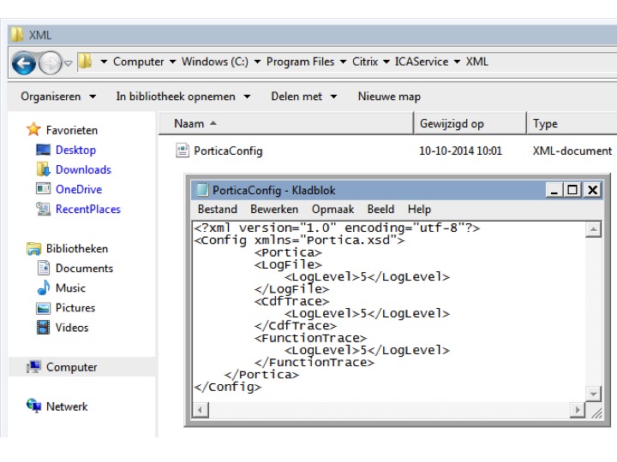The image size is (617, 462).
Task: Click Kladblok notepad icon in title bar
Action: click(x=202, y=189)
